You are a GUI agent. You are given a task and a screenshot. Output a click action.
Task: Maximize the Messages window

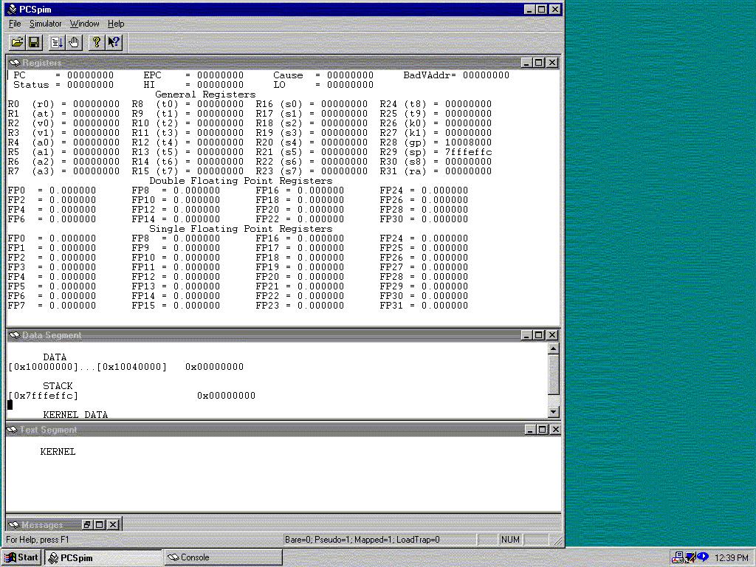pyautogui.click(x=100, y=525)
